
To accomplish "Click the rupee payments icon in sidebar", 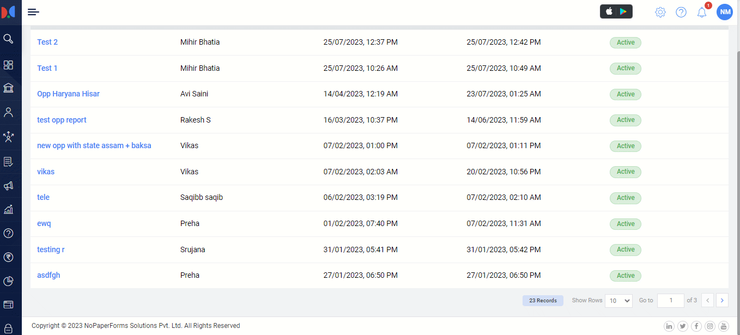I will pyautogui.click(x=8, y=257).
